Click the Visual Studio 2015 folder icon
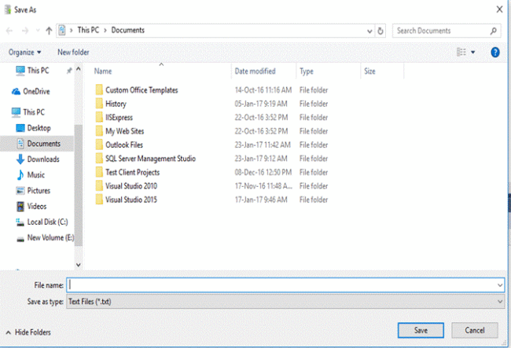The width and height of the screenshot is (511, 348). click(99, 200)
